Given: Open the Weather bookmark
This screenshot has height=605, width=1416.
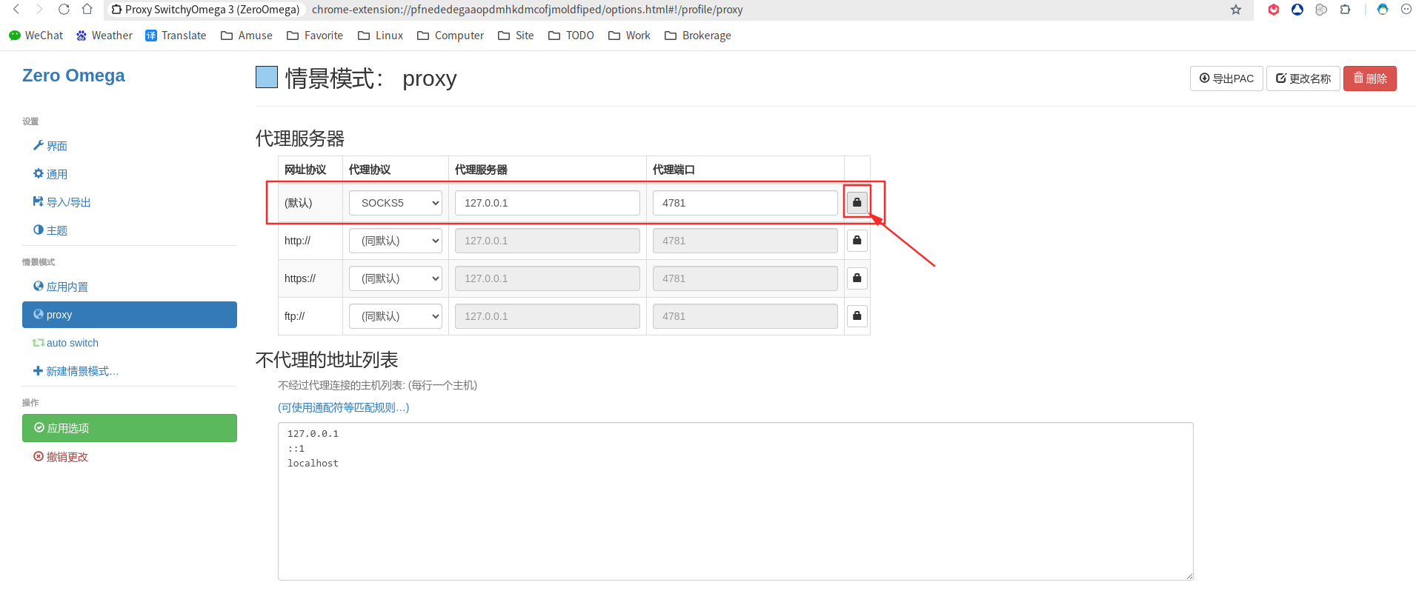Looking at the screenshot, I should click(104, 36).
